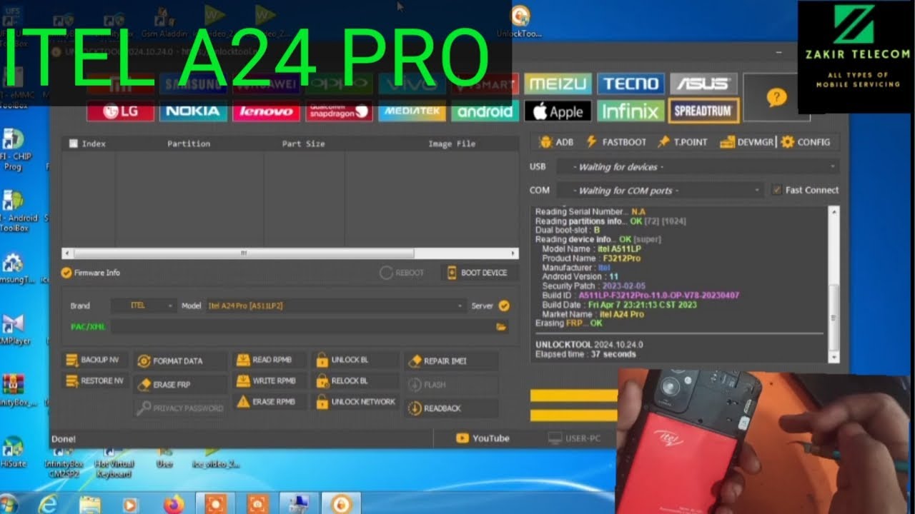Click the Windows Start orb
Viewport: 915px width, 514px height.
pos(9,503)
